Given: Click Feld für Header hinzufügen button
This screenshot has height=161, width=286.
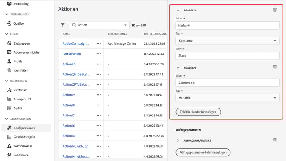Looking at the screenshot, I should (x=198, y=112).
